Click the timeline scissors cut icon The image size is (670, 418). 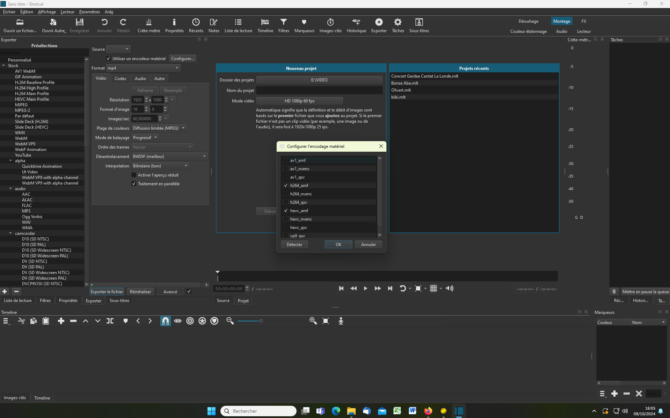pyautogui.click(x=21, y=321)
